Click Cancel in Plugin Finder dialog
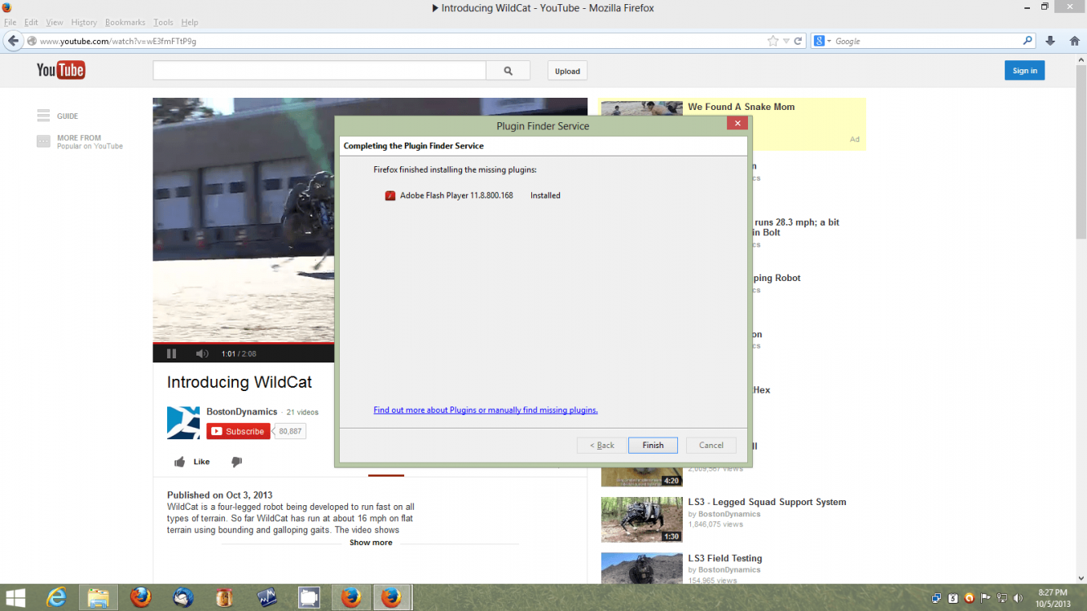Image resolution: width=1087 pixels, height=611 pixels. (x=711, y=445)
